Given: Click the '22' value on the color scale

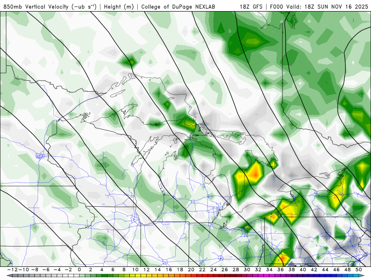Looking at the screenshot, I should [x=202, y=270].
